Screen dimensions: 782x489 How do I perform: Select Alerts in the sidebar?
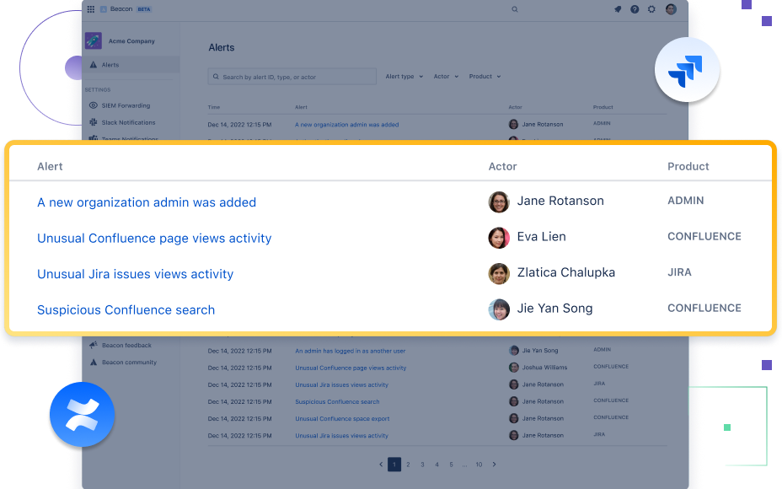131,65
